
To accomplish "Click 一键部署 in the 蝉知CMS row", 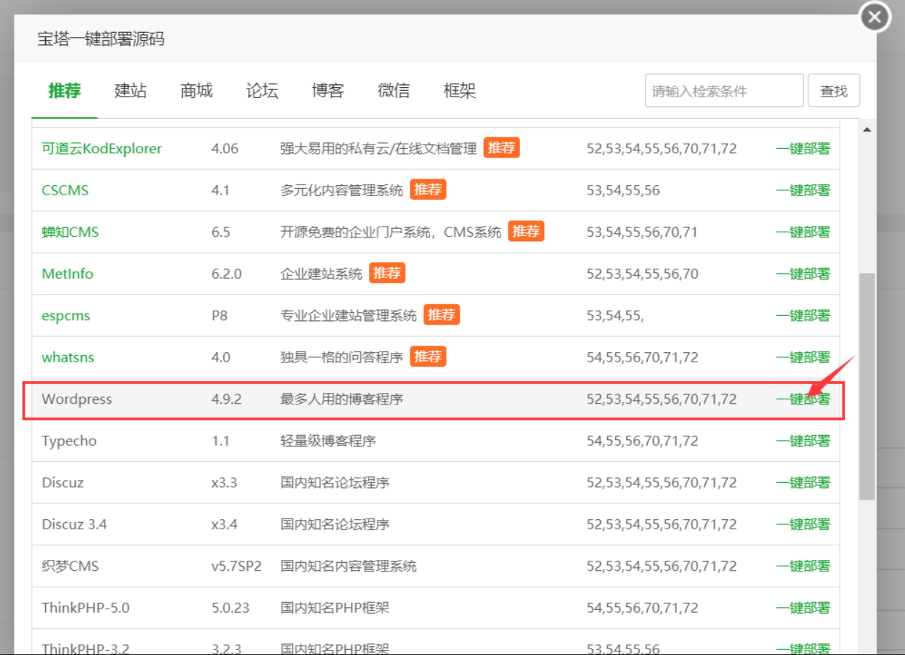I will click(803, 232).
